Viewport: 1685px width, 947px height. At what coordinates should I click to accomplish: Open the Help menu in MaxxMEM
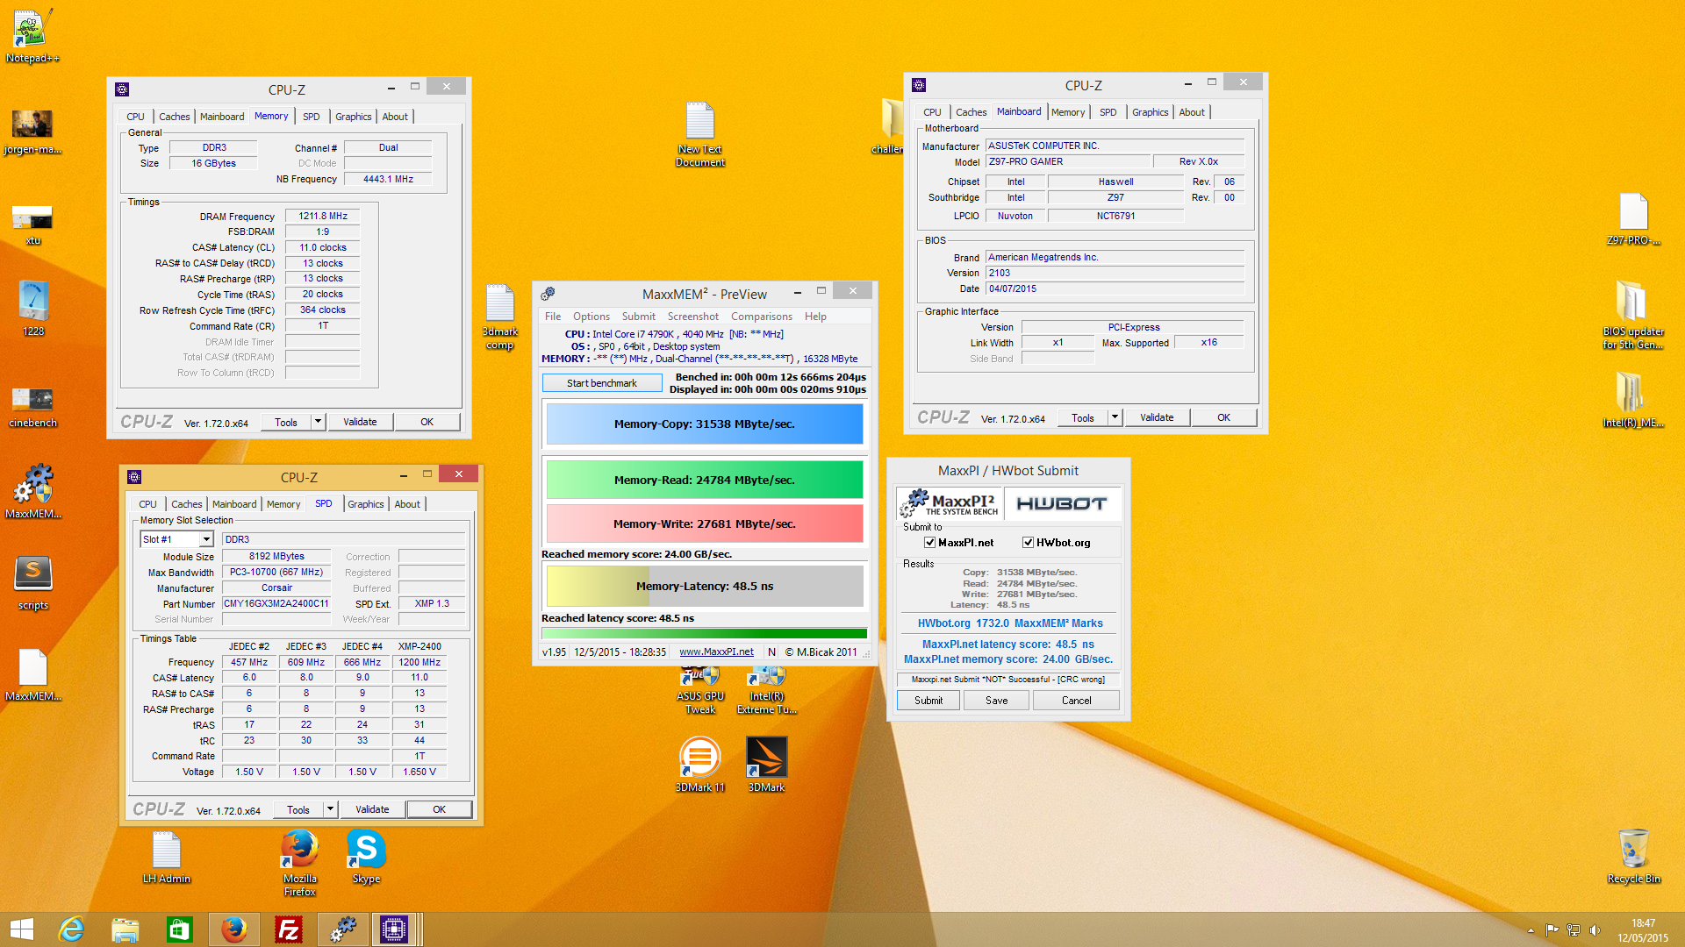coord(815,317)
